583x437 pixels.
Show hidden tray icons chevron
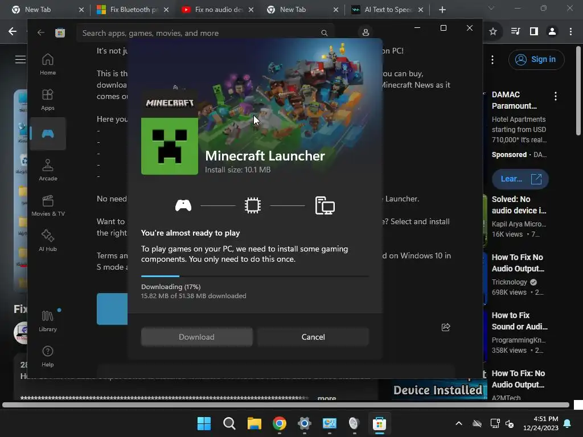(x=459, y=423)
